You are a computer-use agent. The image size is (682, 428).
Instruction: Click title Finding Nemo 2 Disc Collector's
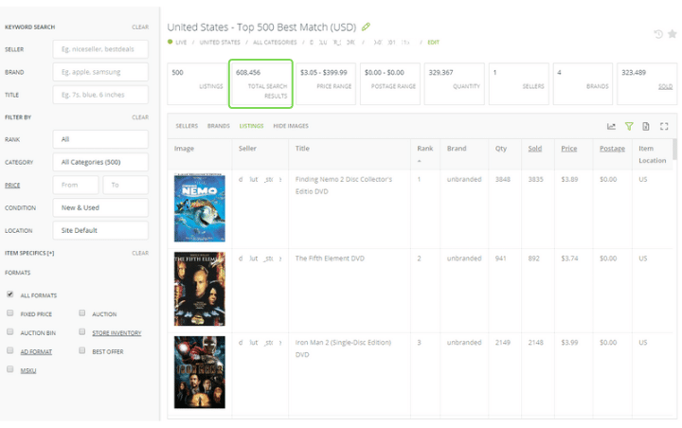[x=344, y=186]
